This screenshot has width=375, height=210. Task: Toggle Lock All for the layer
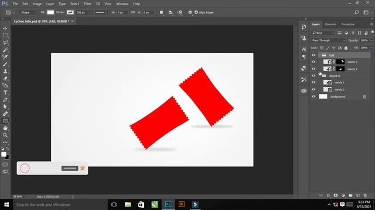pos(346,48)
